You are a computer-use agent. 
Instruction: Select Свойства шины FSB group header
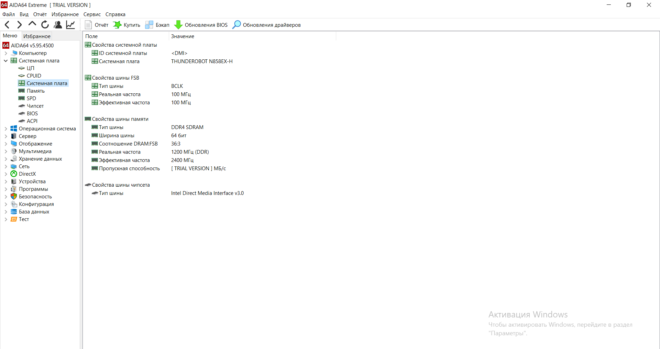pyautogui.click(x=112, y=78)
